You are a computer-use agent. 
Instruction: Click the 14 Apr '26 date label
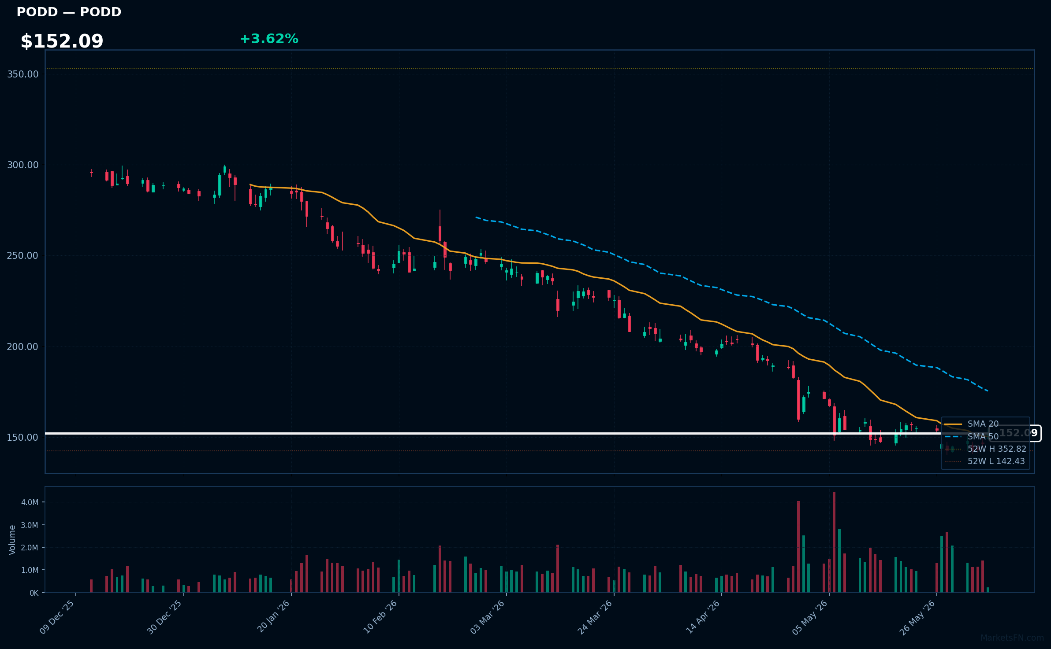(703, 617)
